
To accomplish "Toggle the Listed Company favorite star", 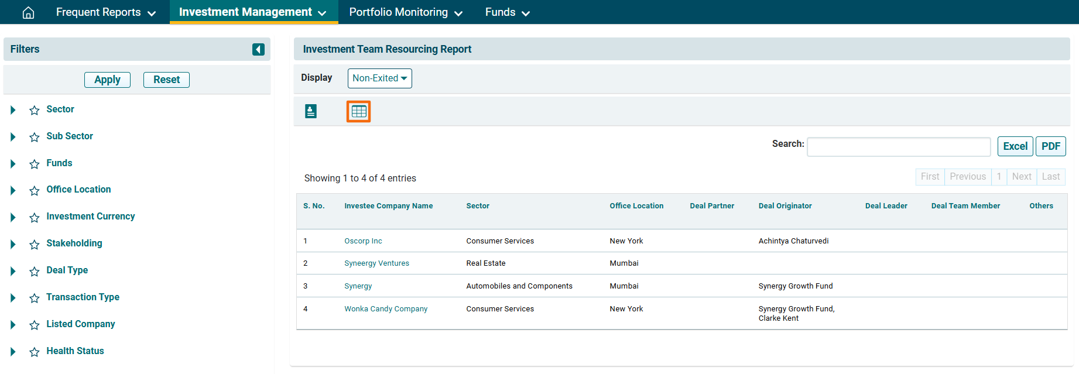I will [x=35, y=325].
